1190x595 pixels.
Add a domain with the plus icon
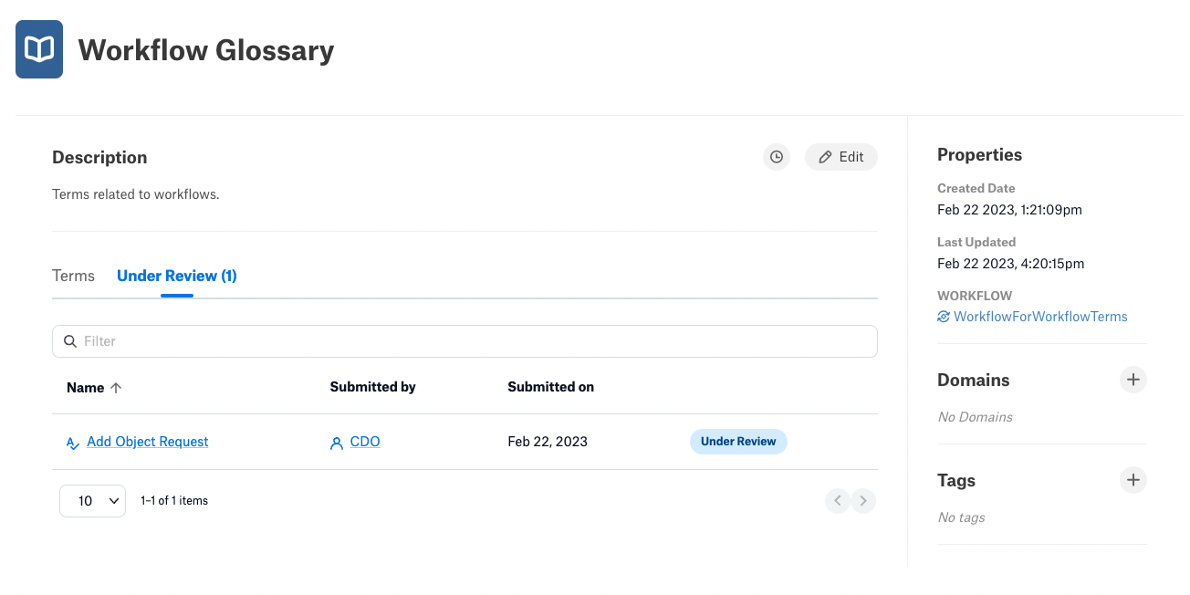tap(1133, 380)
